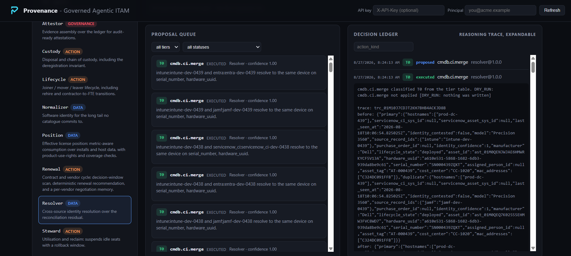Click resolver@1.0.0 in executed ledger row

486,77
